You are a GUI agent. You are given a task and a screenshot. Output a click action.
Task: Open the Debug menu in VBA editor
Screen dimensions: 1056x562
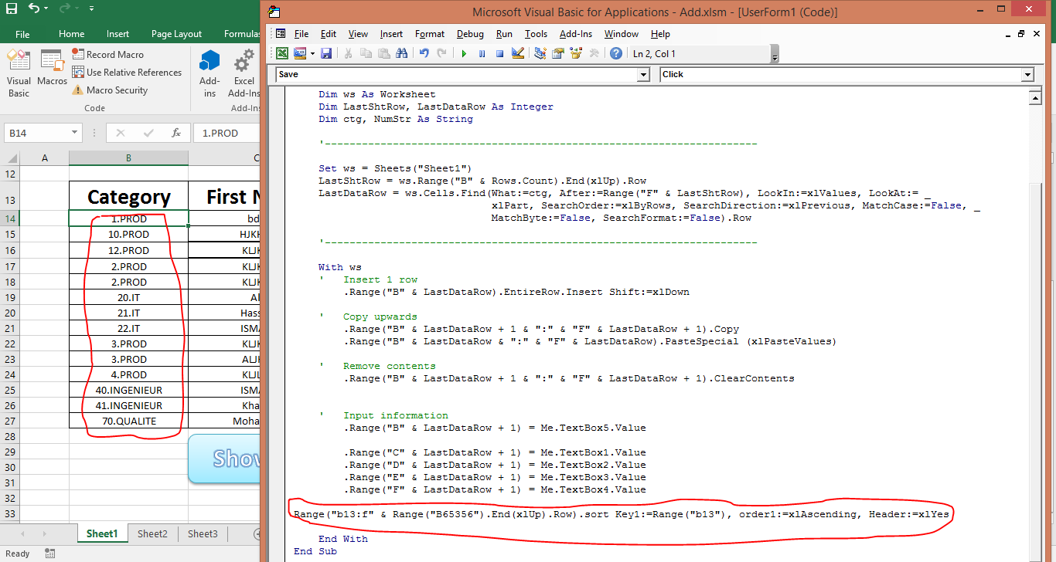470,34
